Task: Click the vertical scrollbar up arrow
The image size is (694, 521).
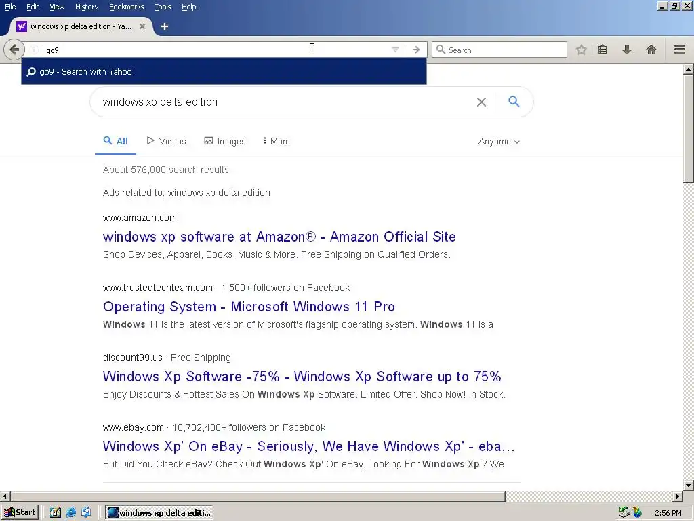Action: pos(689,69)
